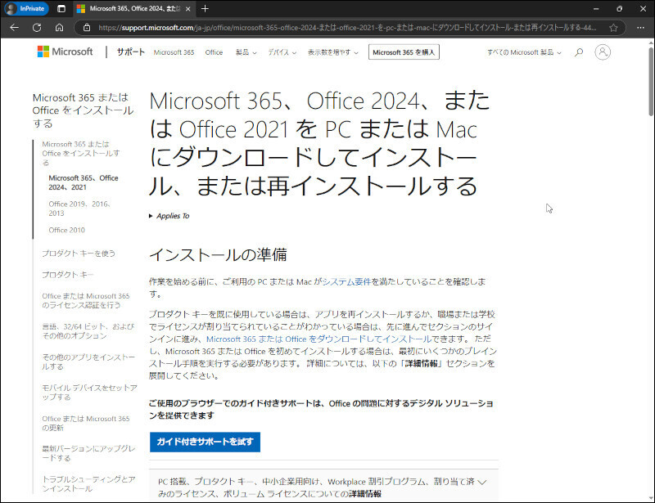Viewport: 655px width, 503px height.
Task: Open a new browser tab
Action: point(205,8)
